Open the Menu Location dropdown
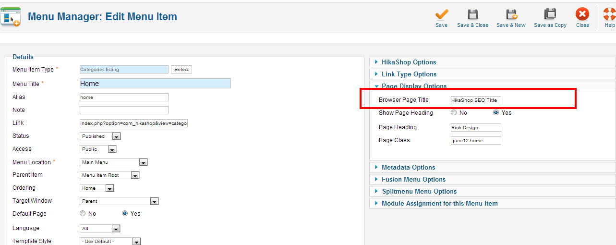Screen dimensions: 616x245 pos(113,162)
